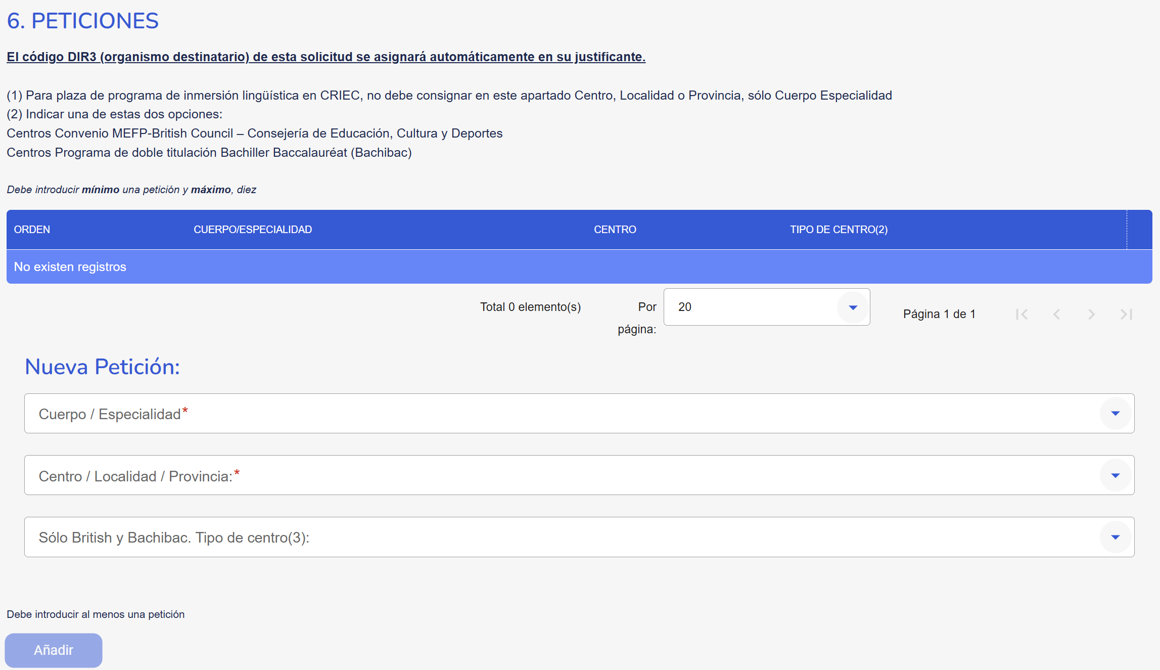The width and height of the screenshot is (1160, 670).
Task: Sort by CUERPO/ESPECIALIDAD column header
Action: [x=253, y=230]
